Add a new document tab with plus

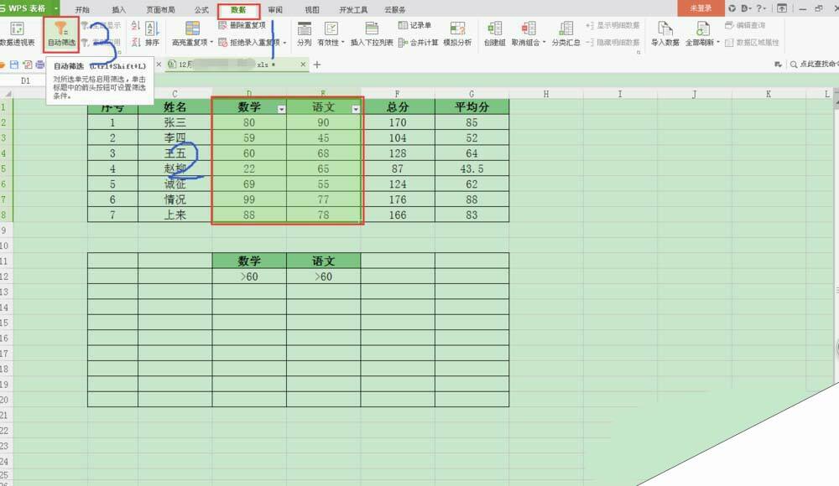point(317,65)
